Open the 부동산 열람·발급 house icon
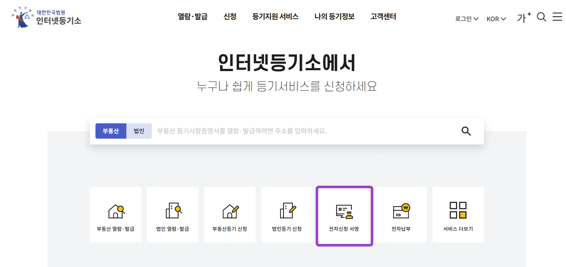Viewport: 566px width, 267px height. pyautogui.click(x=116, y=211)
